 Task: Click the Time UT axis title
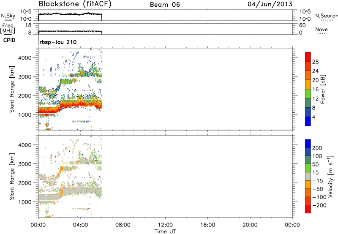pos(165,231)
